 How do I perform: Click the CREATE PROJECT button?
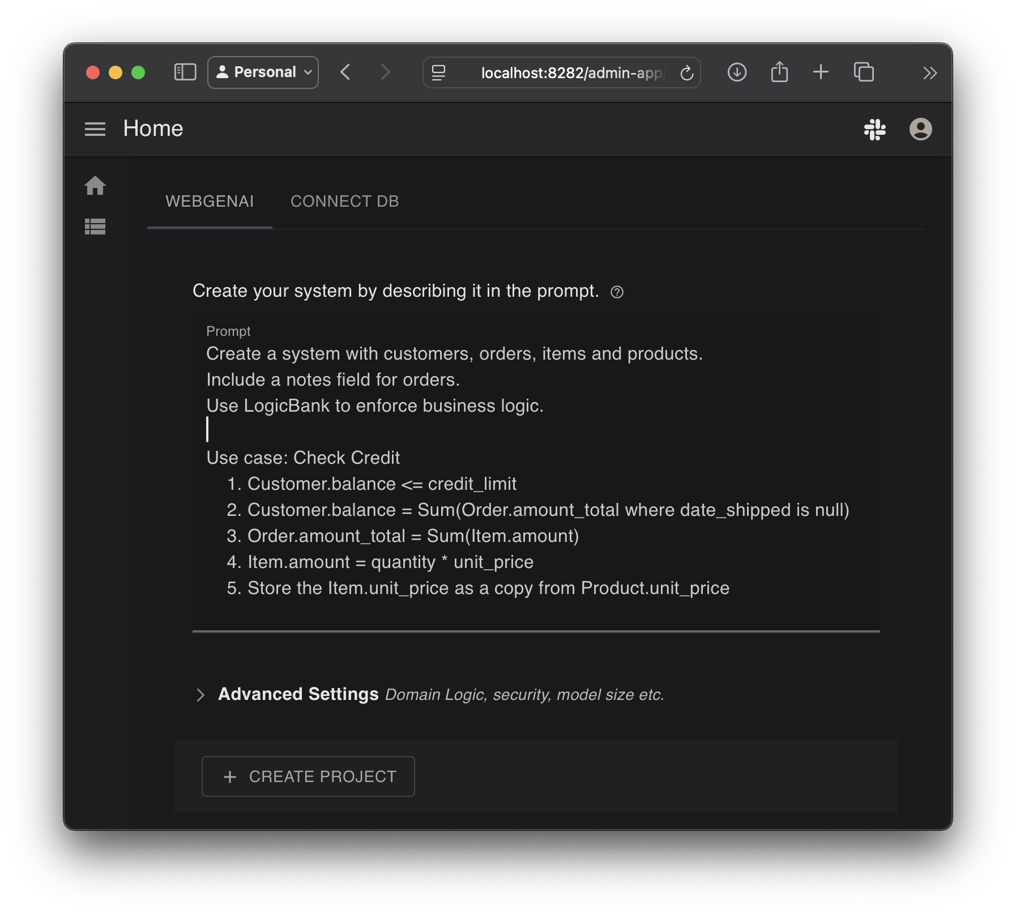[x=308, y=776]
